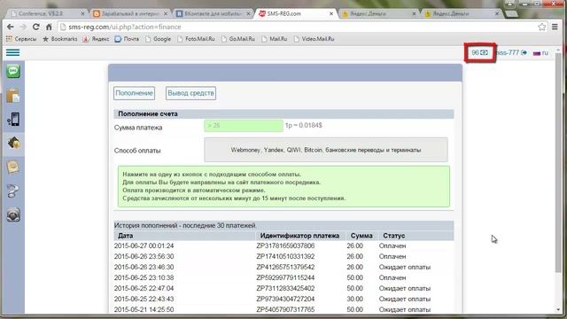Open the Сервисы apps shortcut
Screen dimensions: 567x319
tap(21, 39)
